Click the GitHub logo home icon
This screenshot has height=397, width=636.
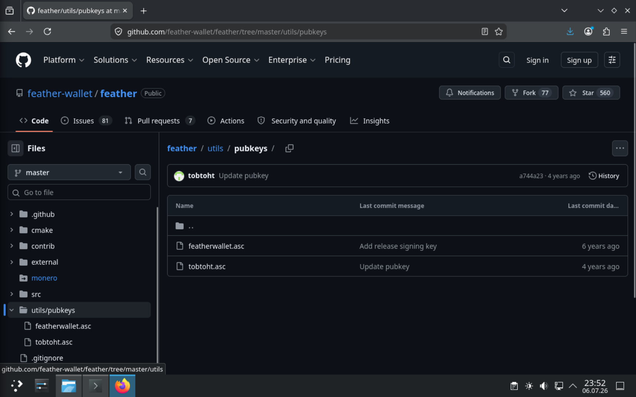23,60
